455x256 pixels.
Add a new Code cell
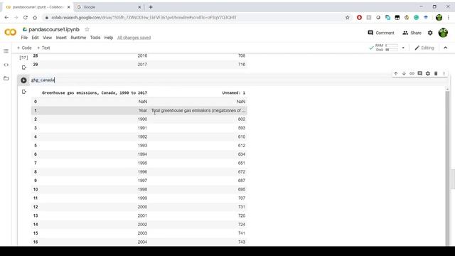click(x=24, y=48)
